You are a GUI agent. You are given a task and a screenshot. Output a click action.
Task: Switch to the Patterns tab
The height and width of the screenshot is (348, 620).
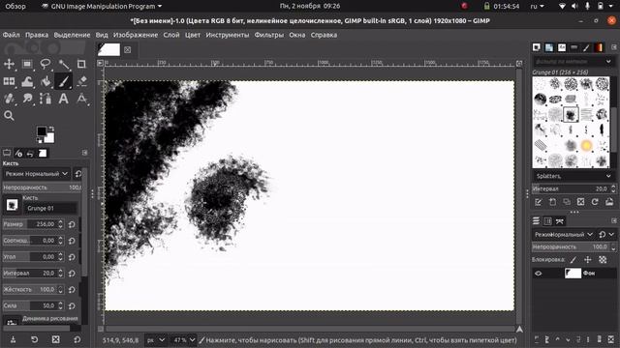click(549, 47)
